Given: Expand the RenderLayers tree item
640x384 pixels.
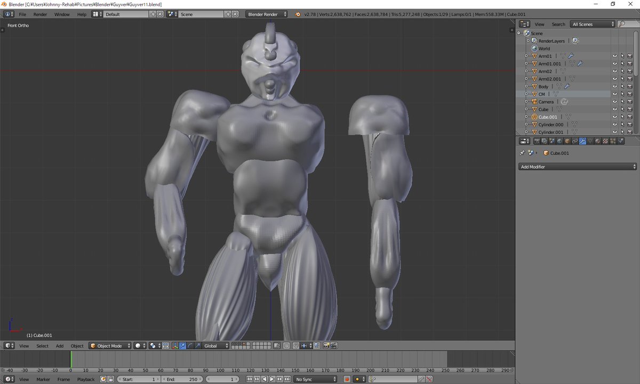Looking at the screenshot, I should tap(528, 41).
